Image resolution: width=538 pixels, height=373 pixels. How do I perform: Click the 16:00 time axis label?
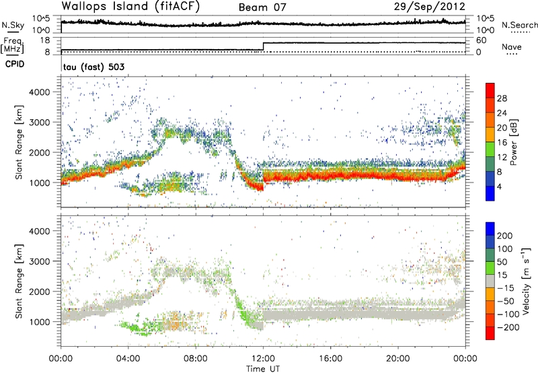pos(330,358)
